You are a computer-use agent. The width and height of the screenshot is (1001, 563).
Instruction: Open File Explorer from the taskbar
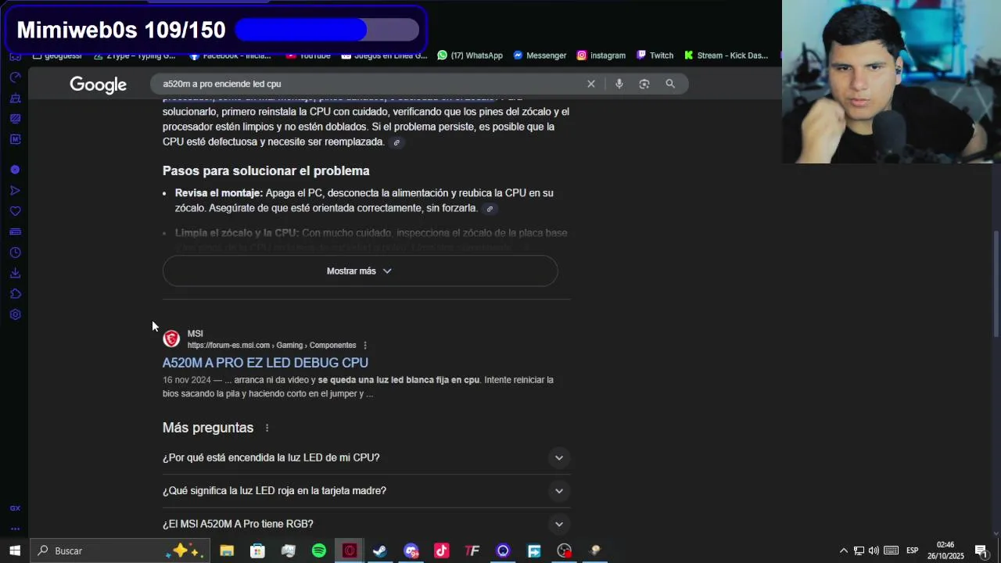227,550
